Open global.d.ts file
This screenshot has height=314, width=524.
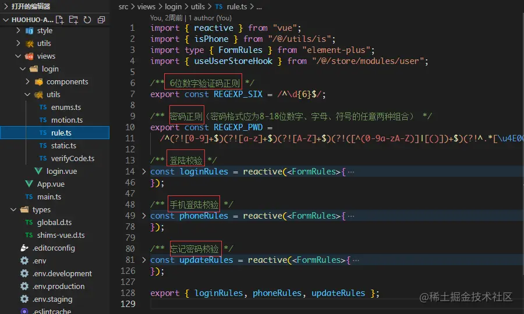pos(54,222)
